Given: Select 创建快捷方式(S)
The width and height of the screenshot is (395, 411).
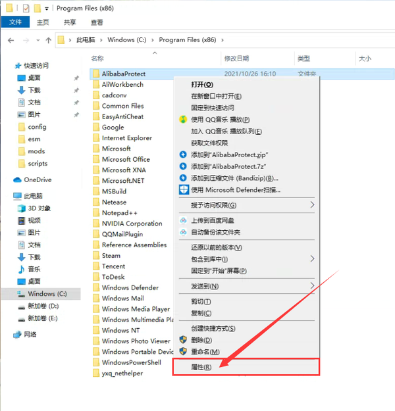Looking at the screenshot, I should pyautogui.click(x=213, y=328).
